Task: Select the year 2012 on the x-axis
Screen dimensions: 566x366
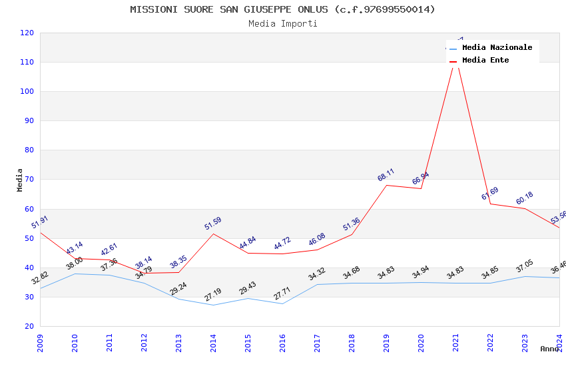Action: 144,343
